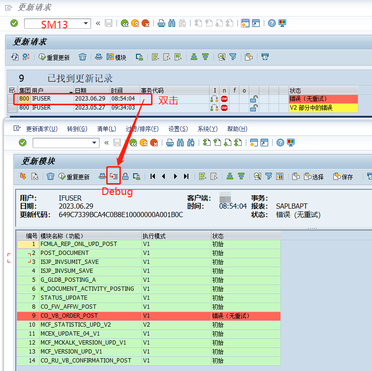Select the failed module CO_VB_ORDER_POST
Image resolution: width=372 pixels, height=371 pixels.
149,316
